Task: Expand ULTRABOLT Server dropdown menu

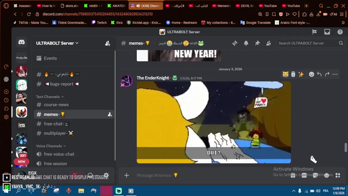Action: [57, 43]
